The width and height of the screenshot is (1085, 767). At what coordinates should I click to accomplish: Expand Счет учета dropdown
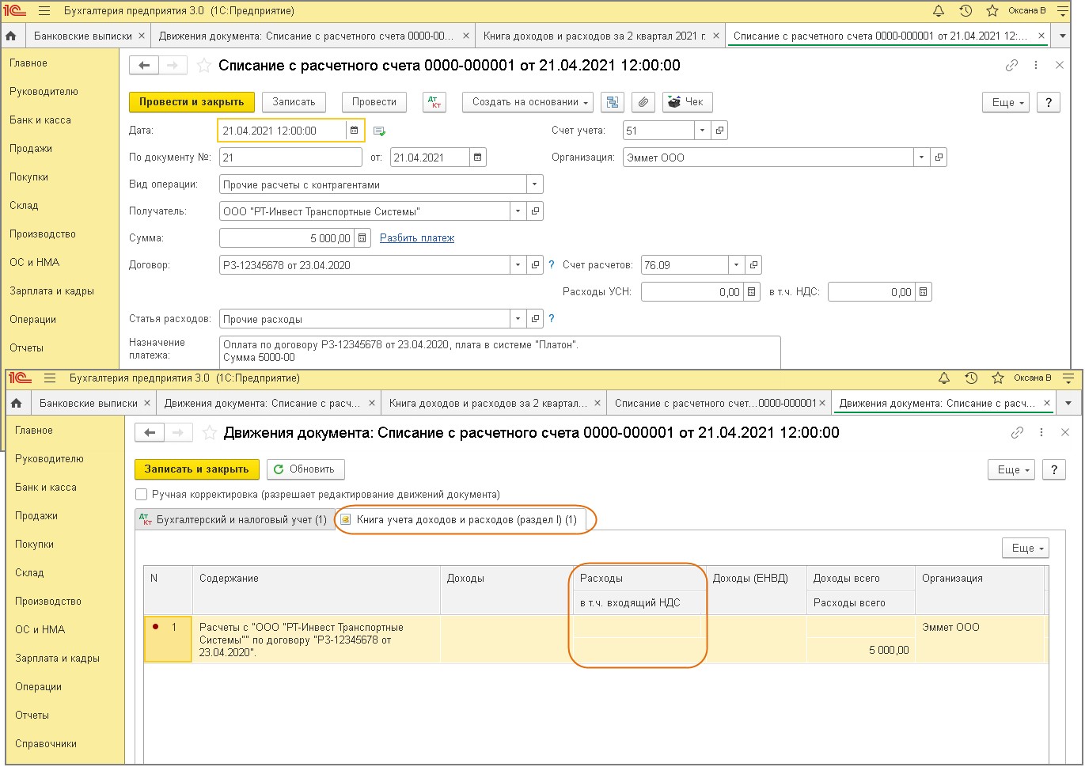702,131
